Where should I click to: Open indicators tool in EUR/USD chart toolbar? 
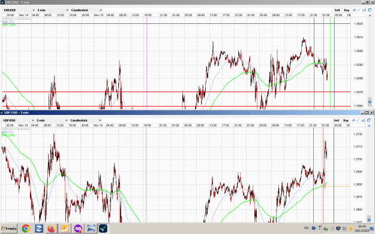tap(354, 10)
